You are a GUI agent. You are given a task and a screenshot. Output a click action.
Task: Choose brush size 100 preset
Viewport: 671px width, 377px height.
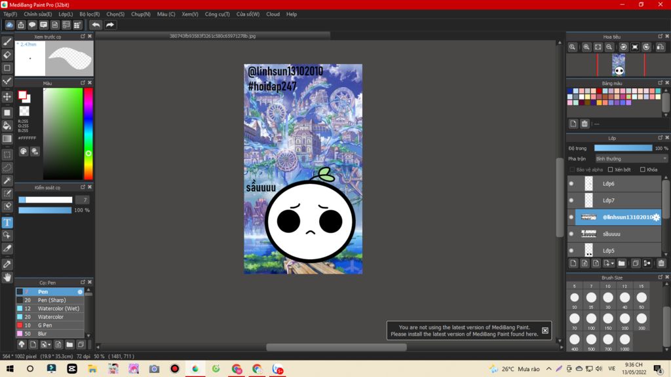(592, 321)
